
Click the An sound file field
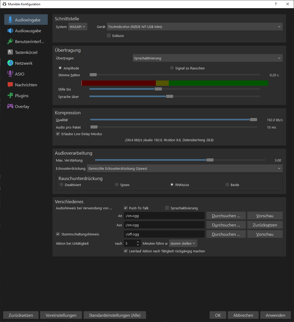click(x=164, y=216)
